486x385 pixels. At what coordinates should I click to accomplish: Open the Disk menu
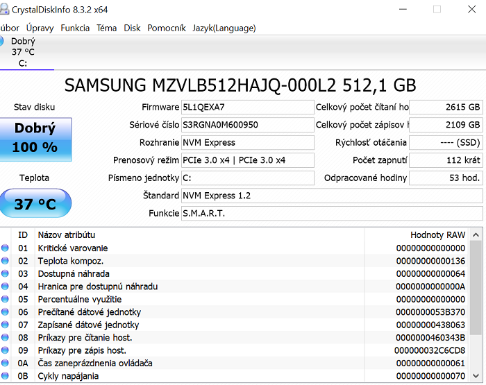pos(132,28)
